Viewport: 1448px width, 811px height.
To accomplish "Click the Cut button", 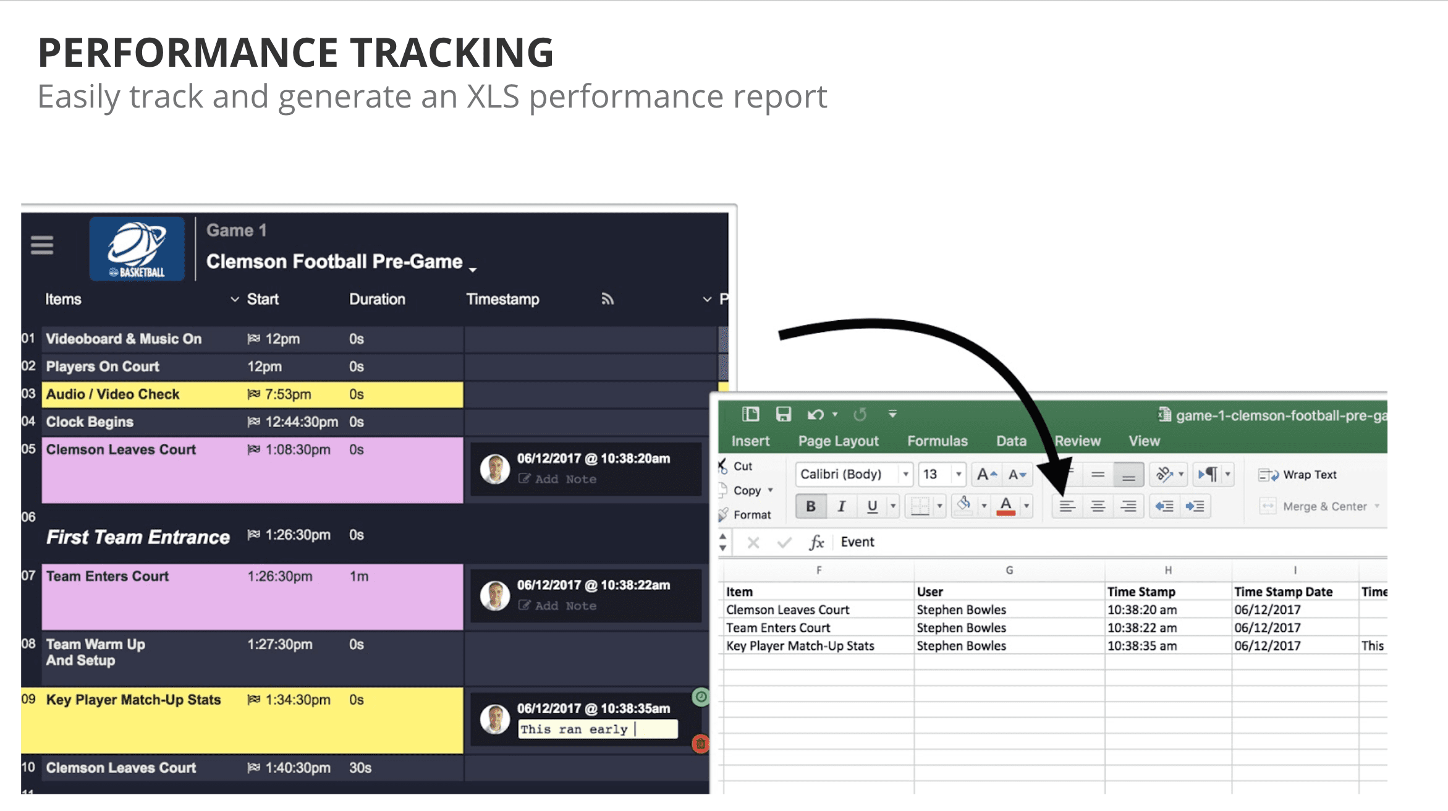I will point(736,466).
